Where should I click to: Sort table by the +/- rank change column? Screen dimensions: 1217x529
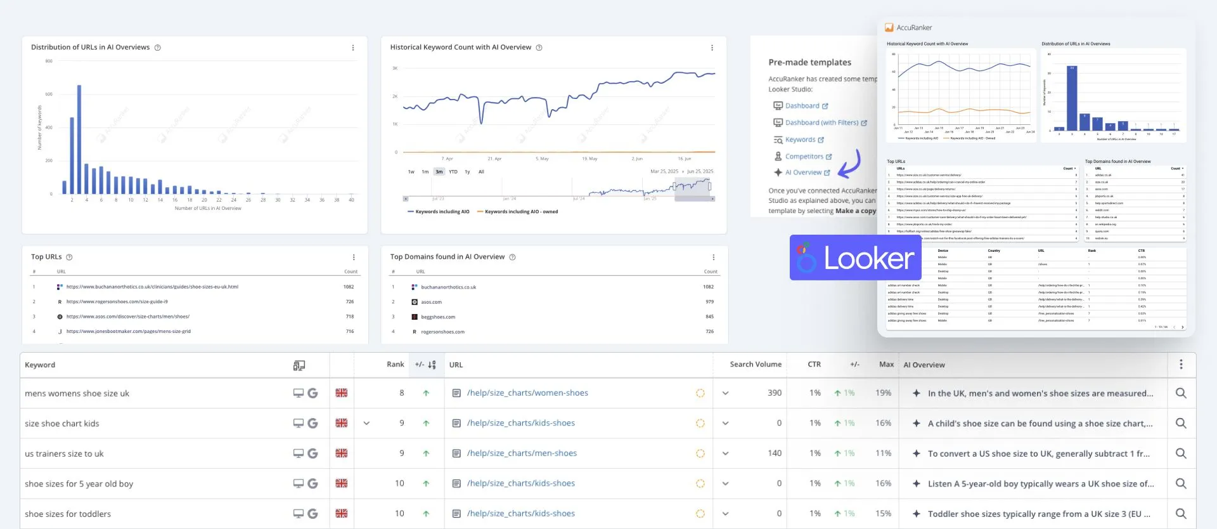(425, 365)
